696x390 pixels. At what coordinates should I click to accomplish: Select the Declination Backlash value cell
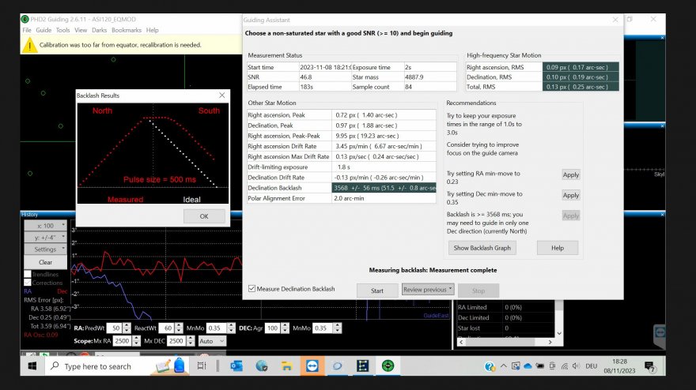pos(384,188)
